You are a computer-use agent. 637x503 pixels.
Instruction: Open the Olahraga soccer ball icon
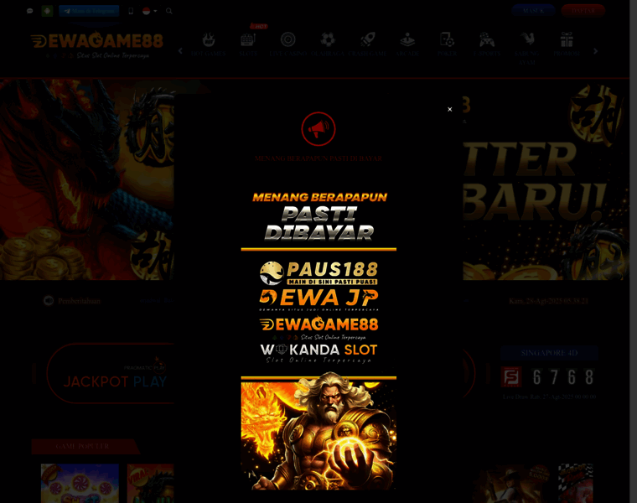click(x=328, y=39)
